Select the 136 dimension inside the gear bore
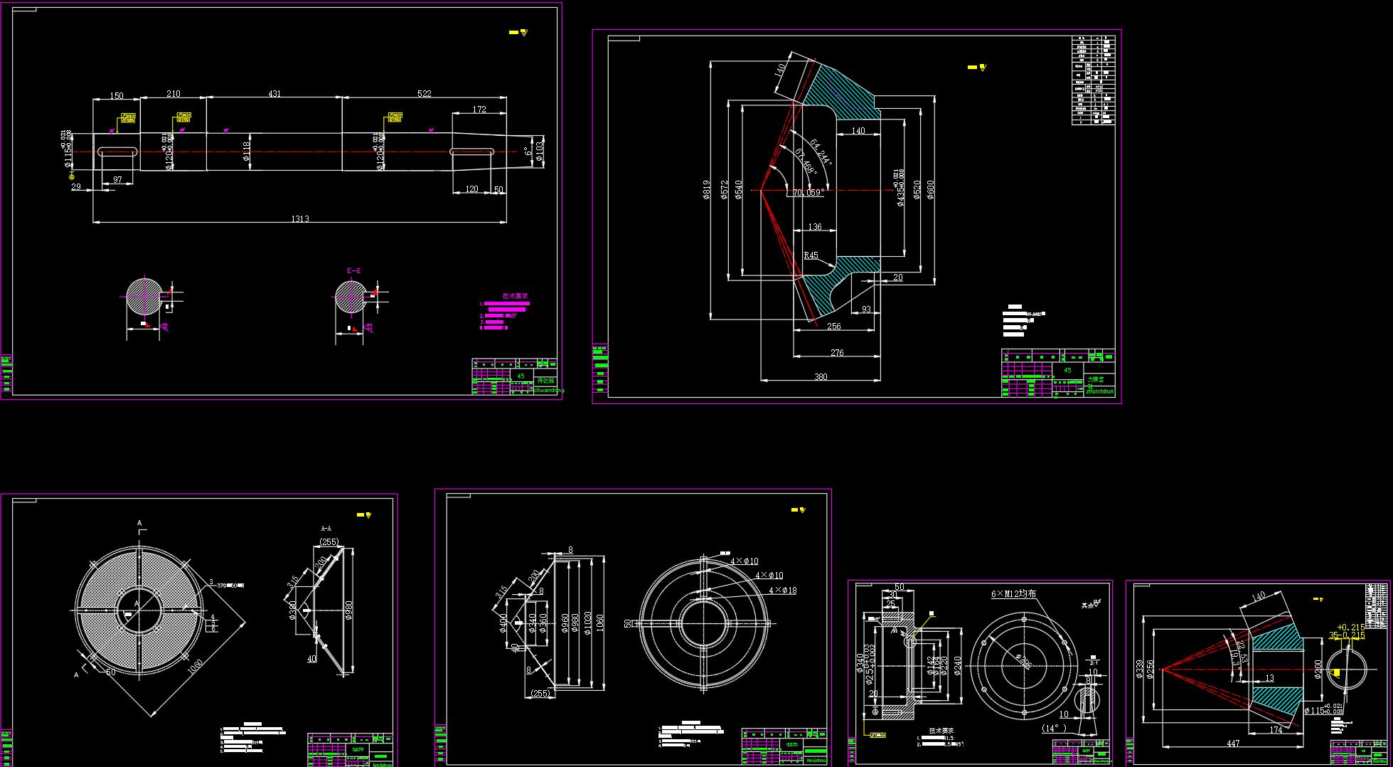This screenshot has height=767, width=1393. coord(815,228)
